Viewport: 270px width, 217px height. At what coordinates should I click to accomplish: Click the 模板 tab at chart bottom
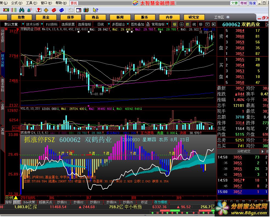(17, 202)
